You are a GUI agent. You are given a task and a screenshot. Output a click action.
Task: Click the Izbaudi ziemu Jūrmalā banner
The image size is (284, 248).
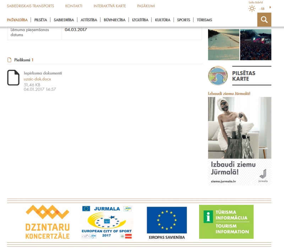[x=240, y=141]
